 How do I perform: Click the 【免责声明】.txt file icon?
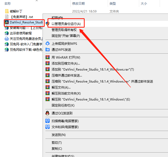coord(7,17)
